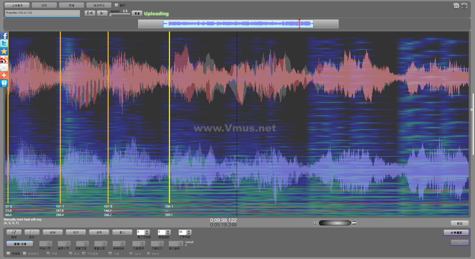Increase the upbeat count (弱起拍数) stepper

[x=168, y=231]
